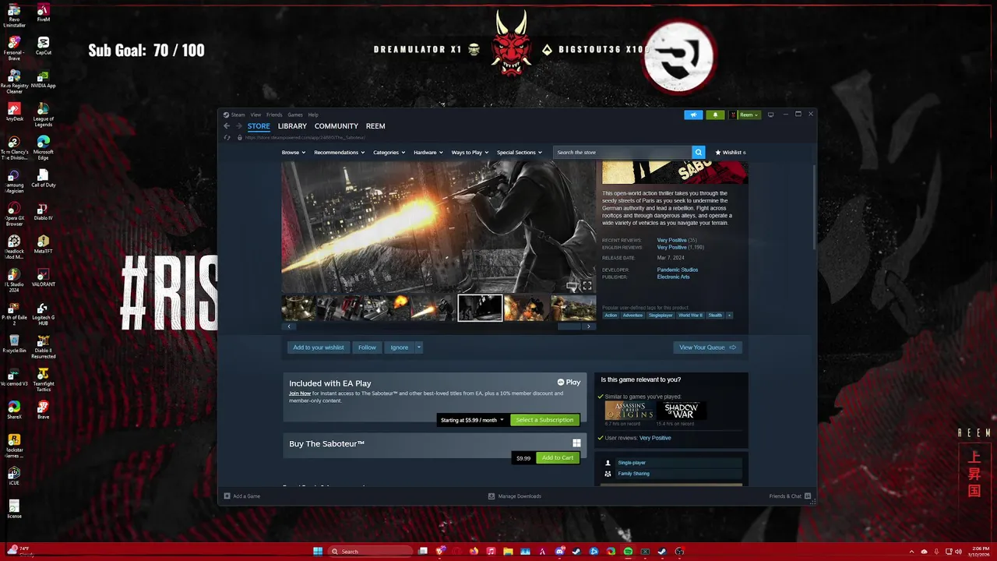Click the Windows Start button

318,552
